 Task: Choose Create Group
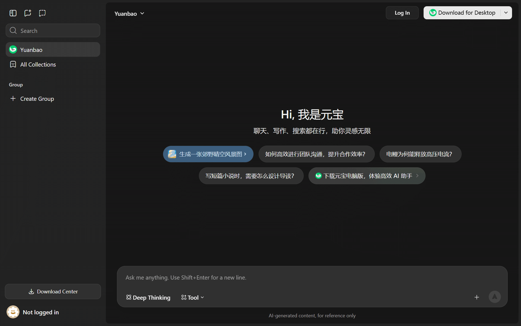[x=53, y=99]
